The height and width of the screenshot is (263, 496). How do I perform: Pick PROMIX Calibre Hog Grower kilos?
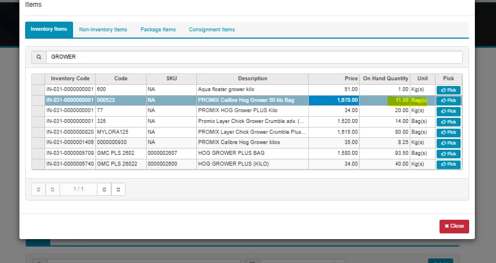448,143
